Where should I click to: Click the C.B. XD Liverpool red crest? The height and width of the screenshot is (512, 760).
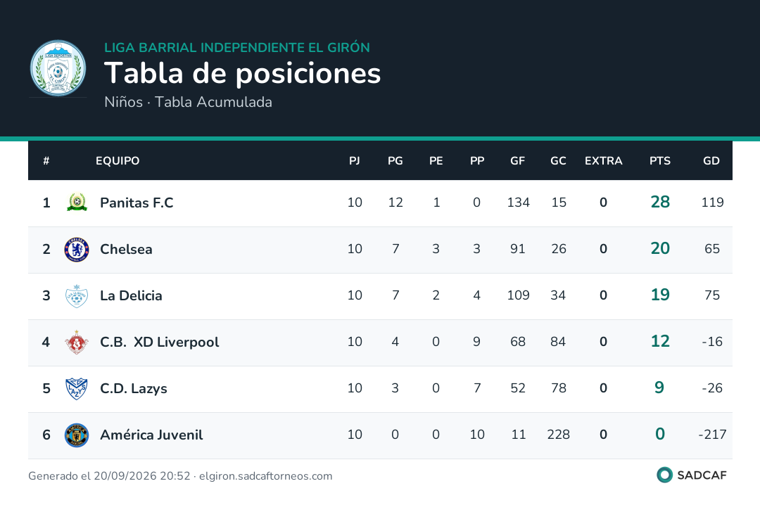click(x=77, y=343)
